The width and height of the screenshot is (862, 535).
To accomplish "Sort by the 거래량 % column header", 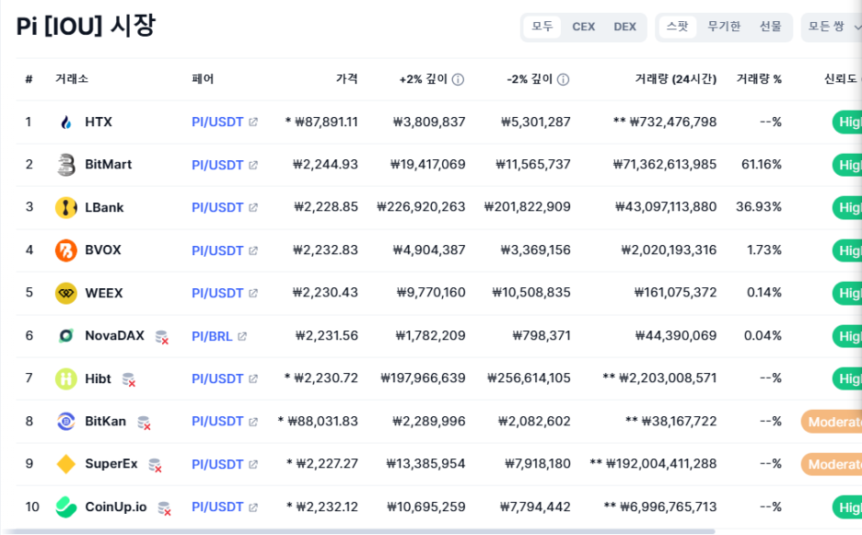I will 759,79.
